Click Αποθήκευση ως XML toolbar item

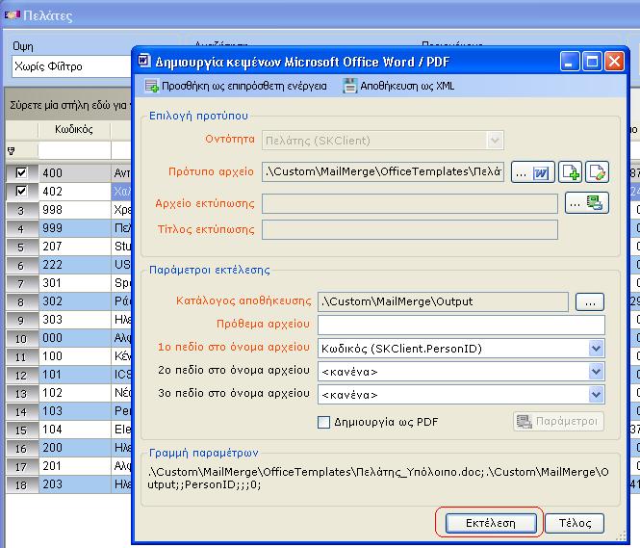coord(406,87)
